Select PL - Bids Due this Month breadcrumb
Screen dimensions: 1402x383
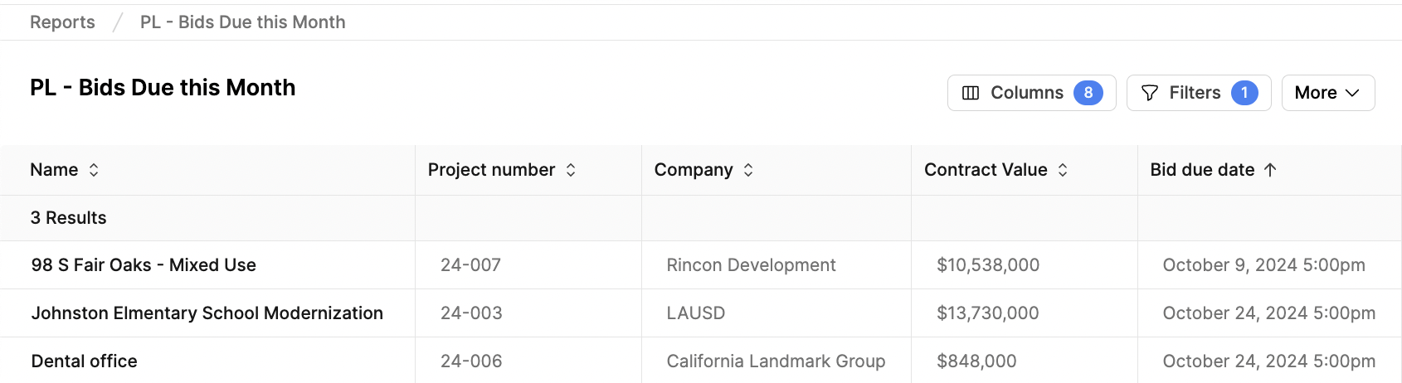[243, 22]
